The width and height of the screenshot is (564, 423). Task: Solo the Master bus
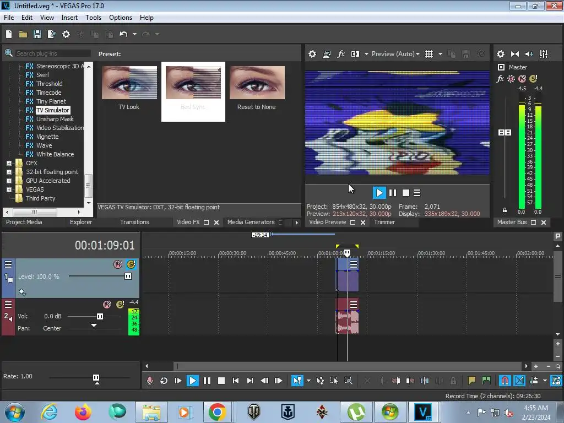click(x=533, y=78)
